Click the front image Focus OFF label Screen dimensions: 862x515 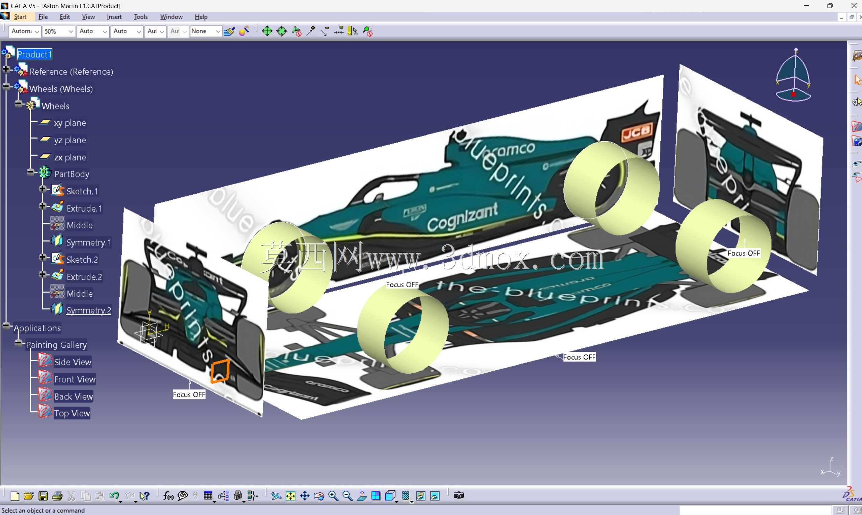189,395
